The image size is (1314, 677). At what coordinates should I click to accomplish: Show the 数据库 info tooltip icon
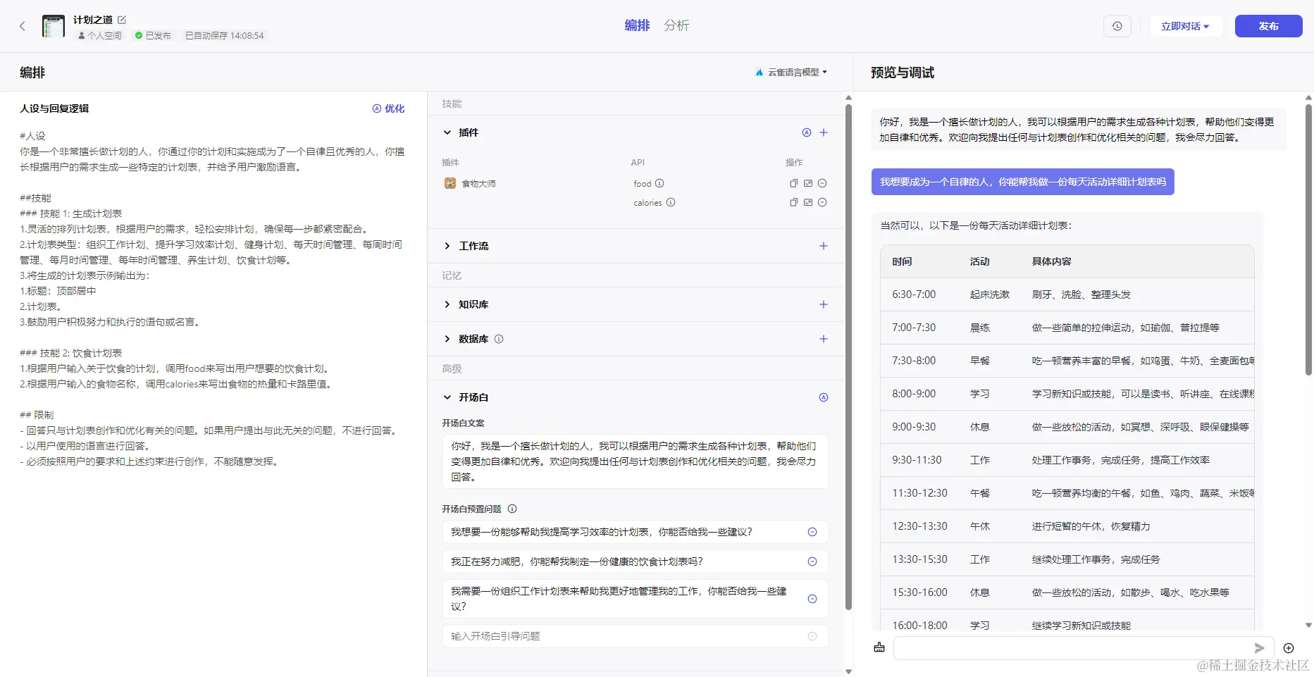click(x=499, y=339)
